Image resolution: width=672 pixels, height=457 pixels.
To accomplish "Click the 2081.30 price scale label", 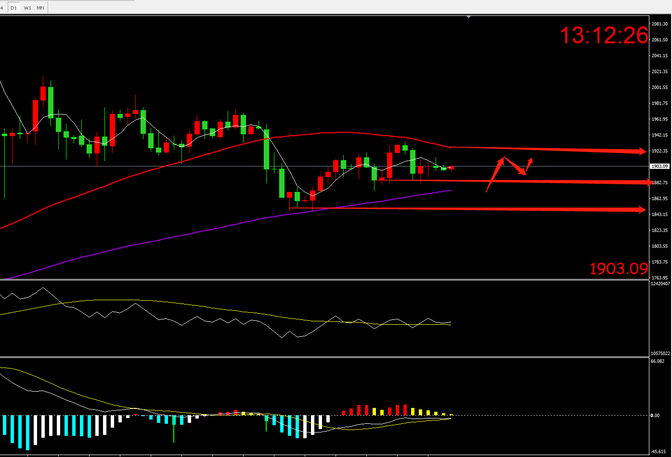I will tap(659, 24).
